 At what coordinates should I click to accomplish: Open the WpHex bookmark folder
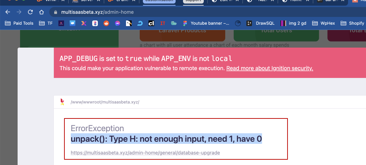click(323, 23)
